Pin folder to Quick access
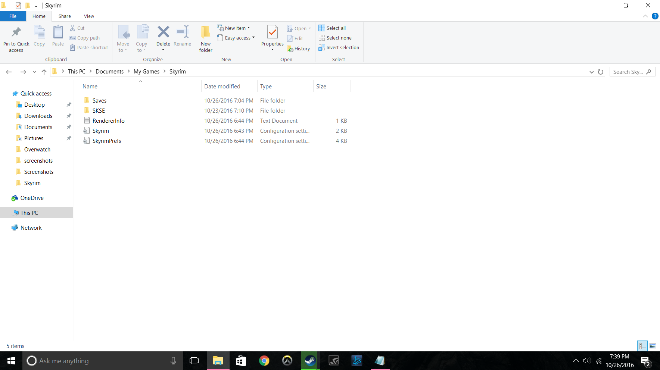660x370 pixels. (16, 39)
